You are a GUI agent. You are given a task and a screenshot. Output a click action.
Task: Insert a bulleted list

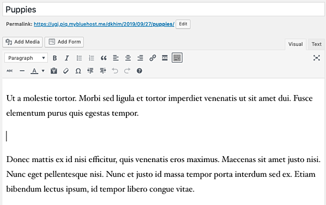pos(79,58)
